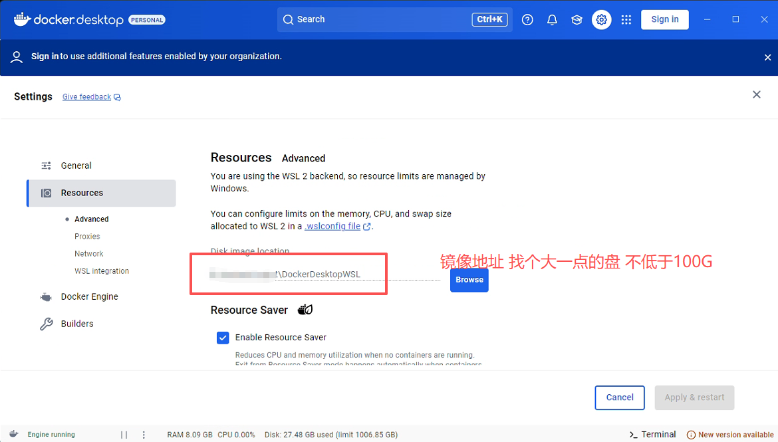Viewport: 778px width, 442px height.
Task: Click the Resource Saver heading
Action: coord(249,310)
